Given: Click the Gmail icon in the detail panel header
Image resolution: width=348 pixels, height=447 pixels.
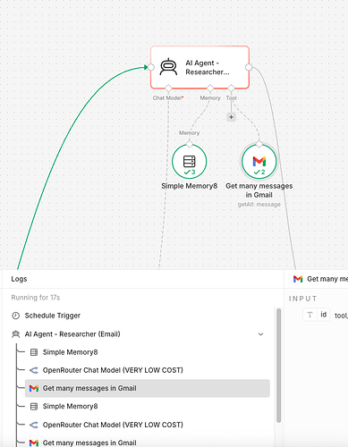Looking at the screenshot, I should 298,279.
